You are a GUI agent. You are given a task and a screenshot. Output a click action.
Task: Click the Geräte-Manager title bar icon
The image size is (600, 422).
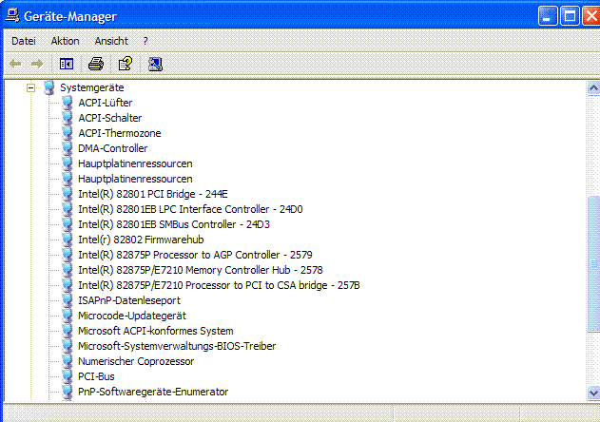tap(12, 16)
